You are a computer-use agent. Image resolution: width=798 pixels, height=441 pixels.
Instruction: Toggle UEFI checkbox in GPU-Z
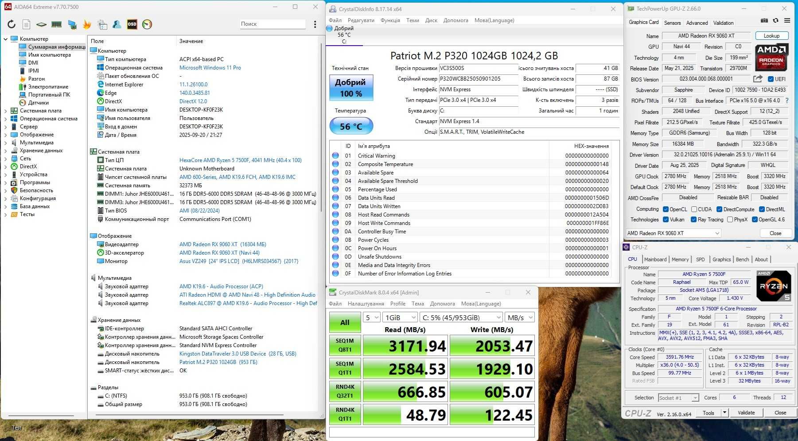pyautogui.click(x=771, y=79)
